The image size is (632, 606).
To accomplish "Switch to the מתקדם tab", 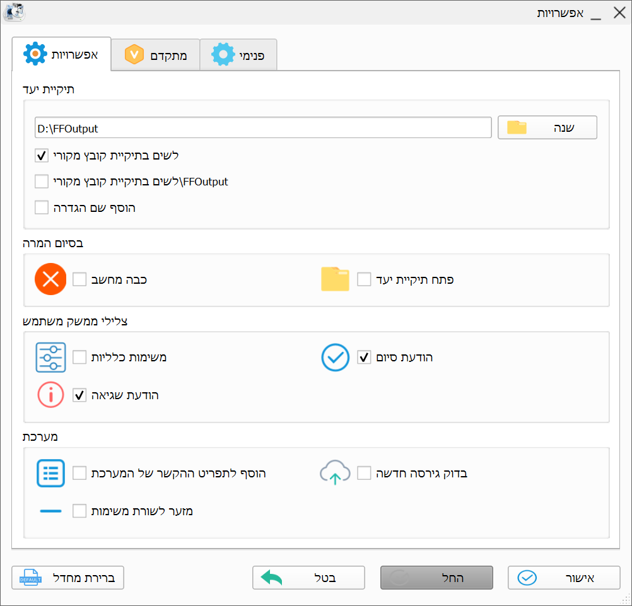I will [155, 55].
